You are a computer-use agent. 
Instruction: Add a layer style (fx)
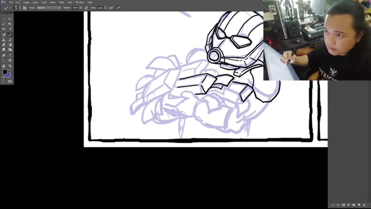coord(338,205)
